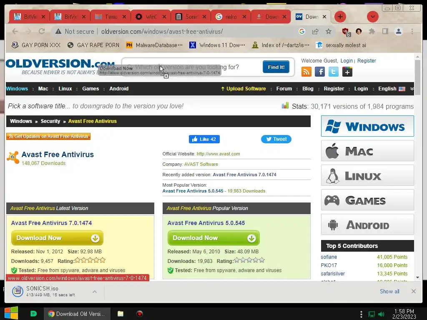427x320 pixels.
Task: Download Avast Free Antivirus 7.0.1474
Action: pos(57,238)
